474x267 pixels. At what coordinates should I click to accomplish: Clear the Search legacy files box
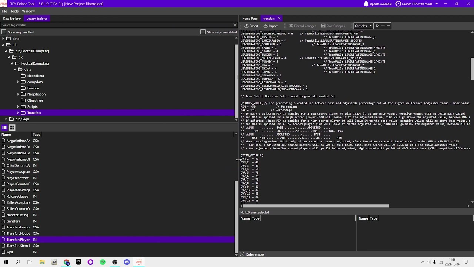pos(235,25)
